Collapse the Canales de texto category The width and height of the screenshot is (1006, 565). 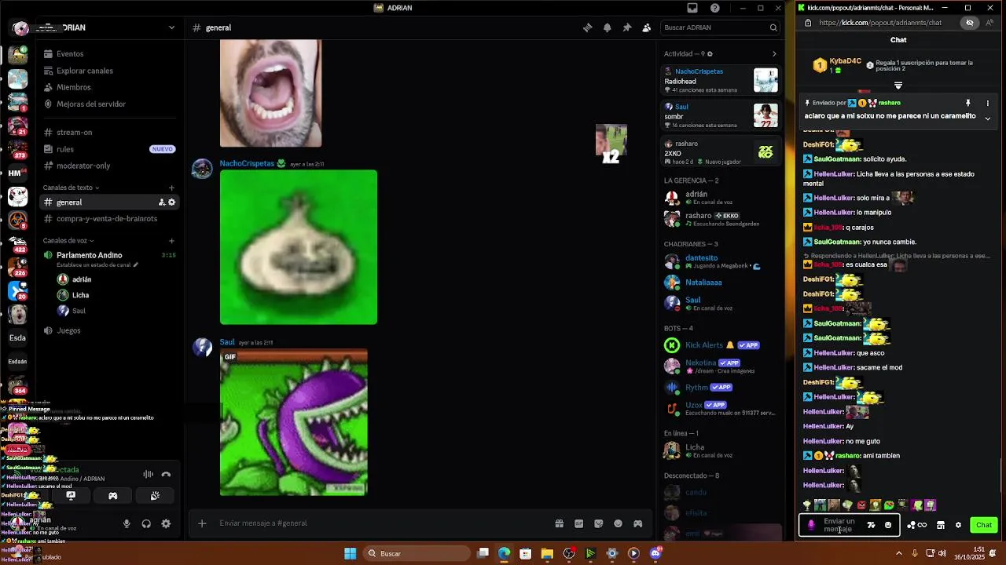click(x=72, y=188)
